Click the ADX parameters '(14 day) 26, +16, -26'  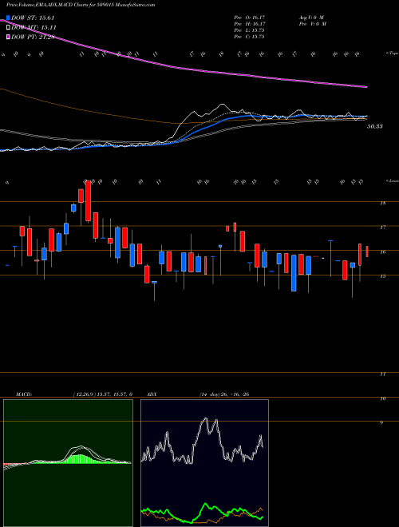tap(224, 394)
